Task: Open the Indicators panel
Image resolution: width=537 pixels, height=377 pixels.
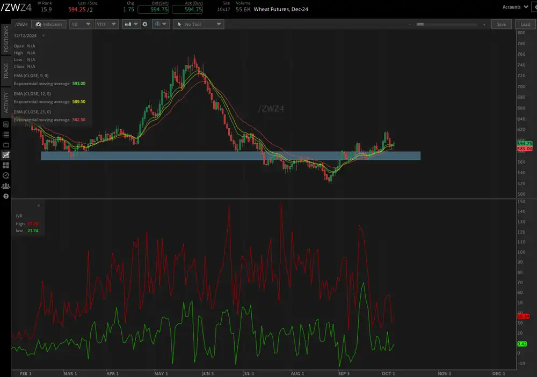Action: tap(48, 24)
